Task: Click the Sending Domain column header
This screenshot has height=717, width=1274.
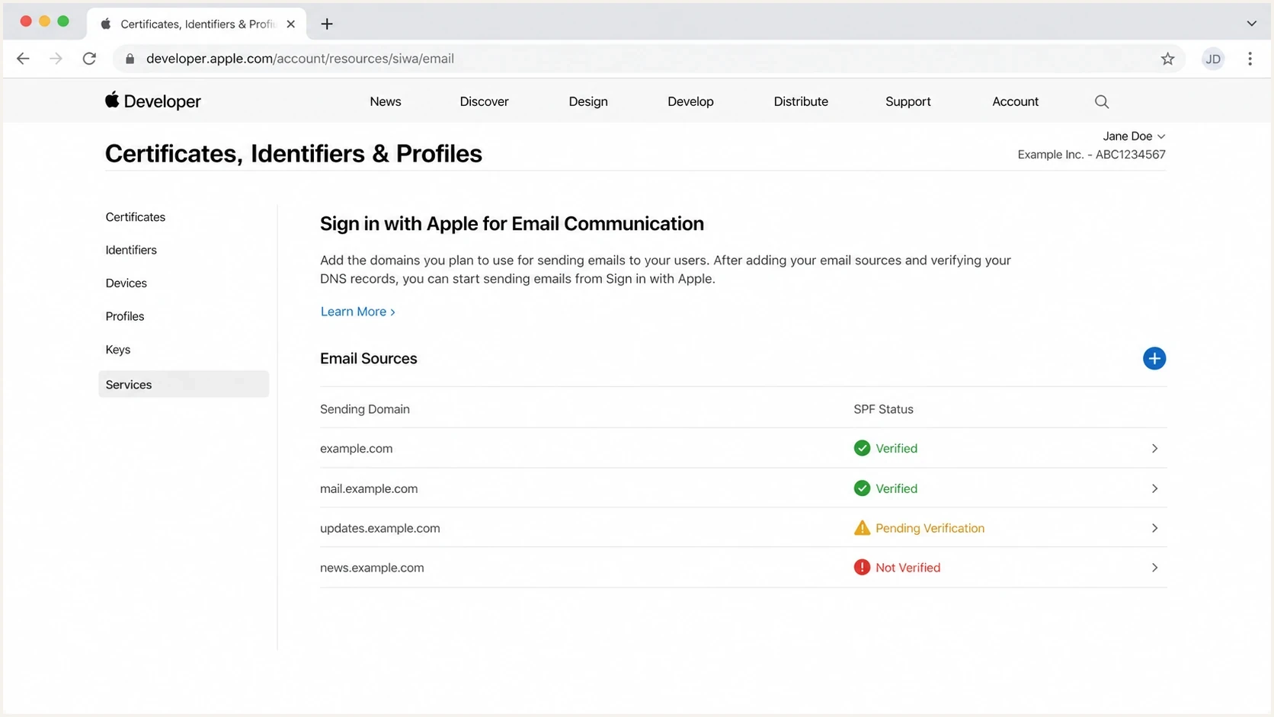Action: coord(365,409)
